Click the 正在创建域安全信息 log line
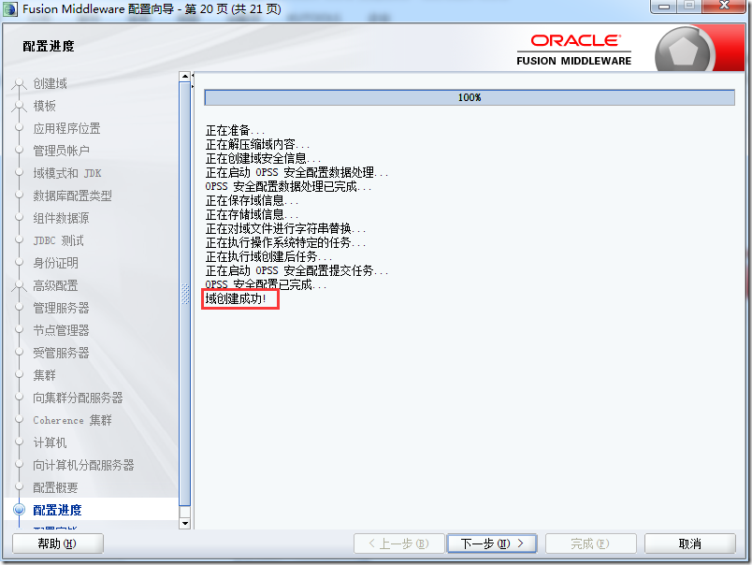The image size is (752, 565). [x=264, y=158]
